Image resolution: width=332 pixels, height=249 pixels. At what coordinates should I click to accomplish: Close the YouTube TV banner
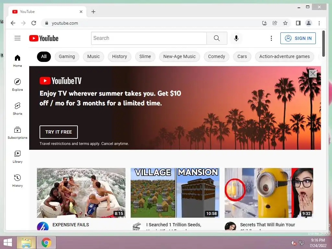coord(313,74)
